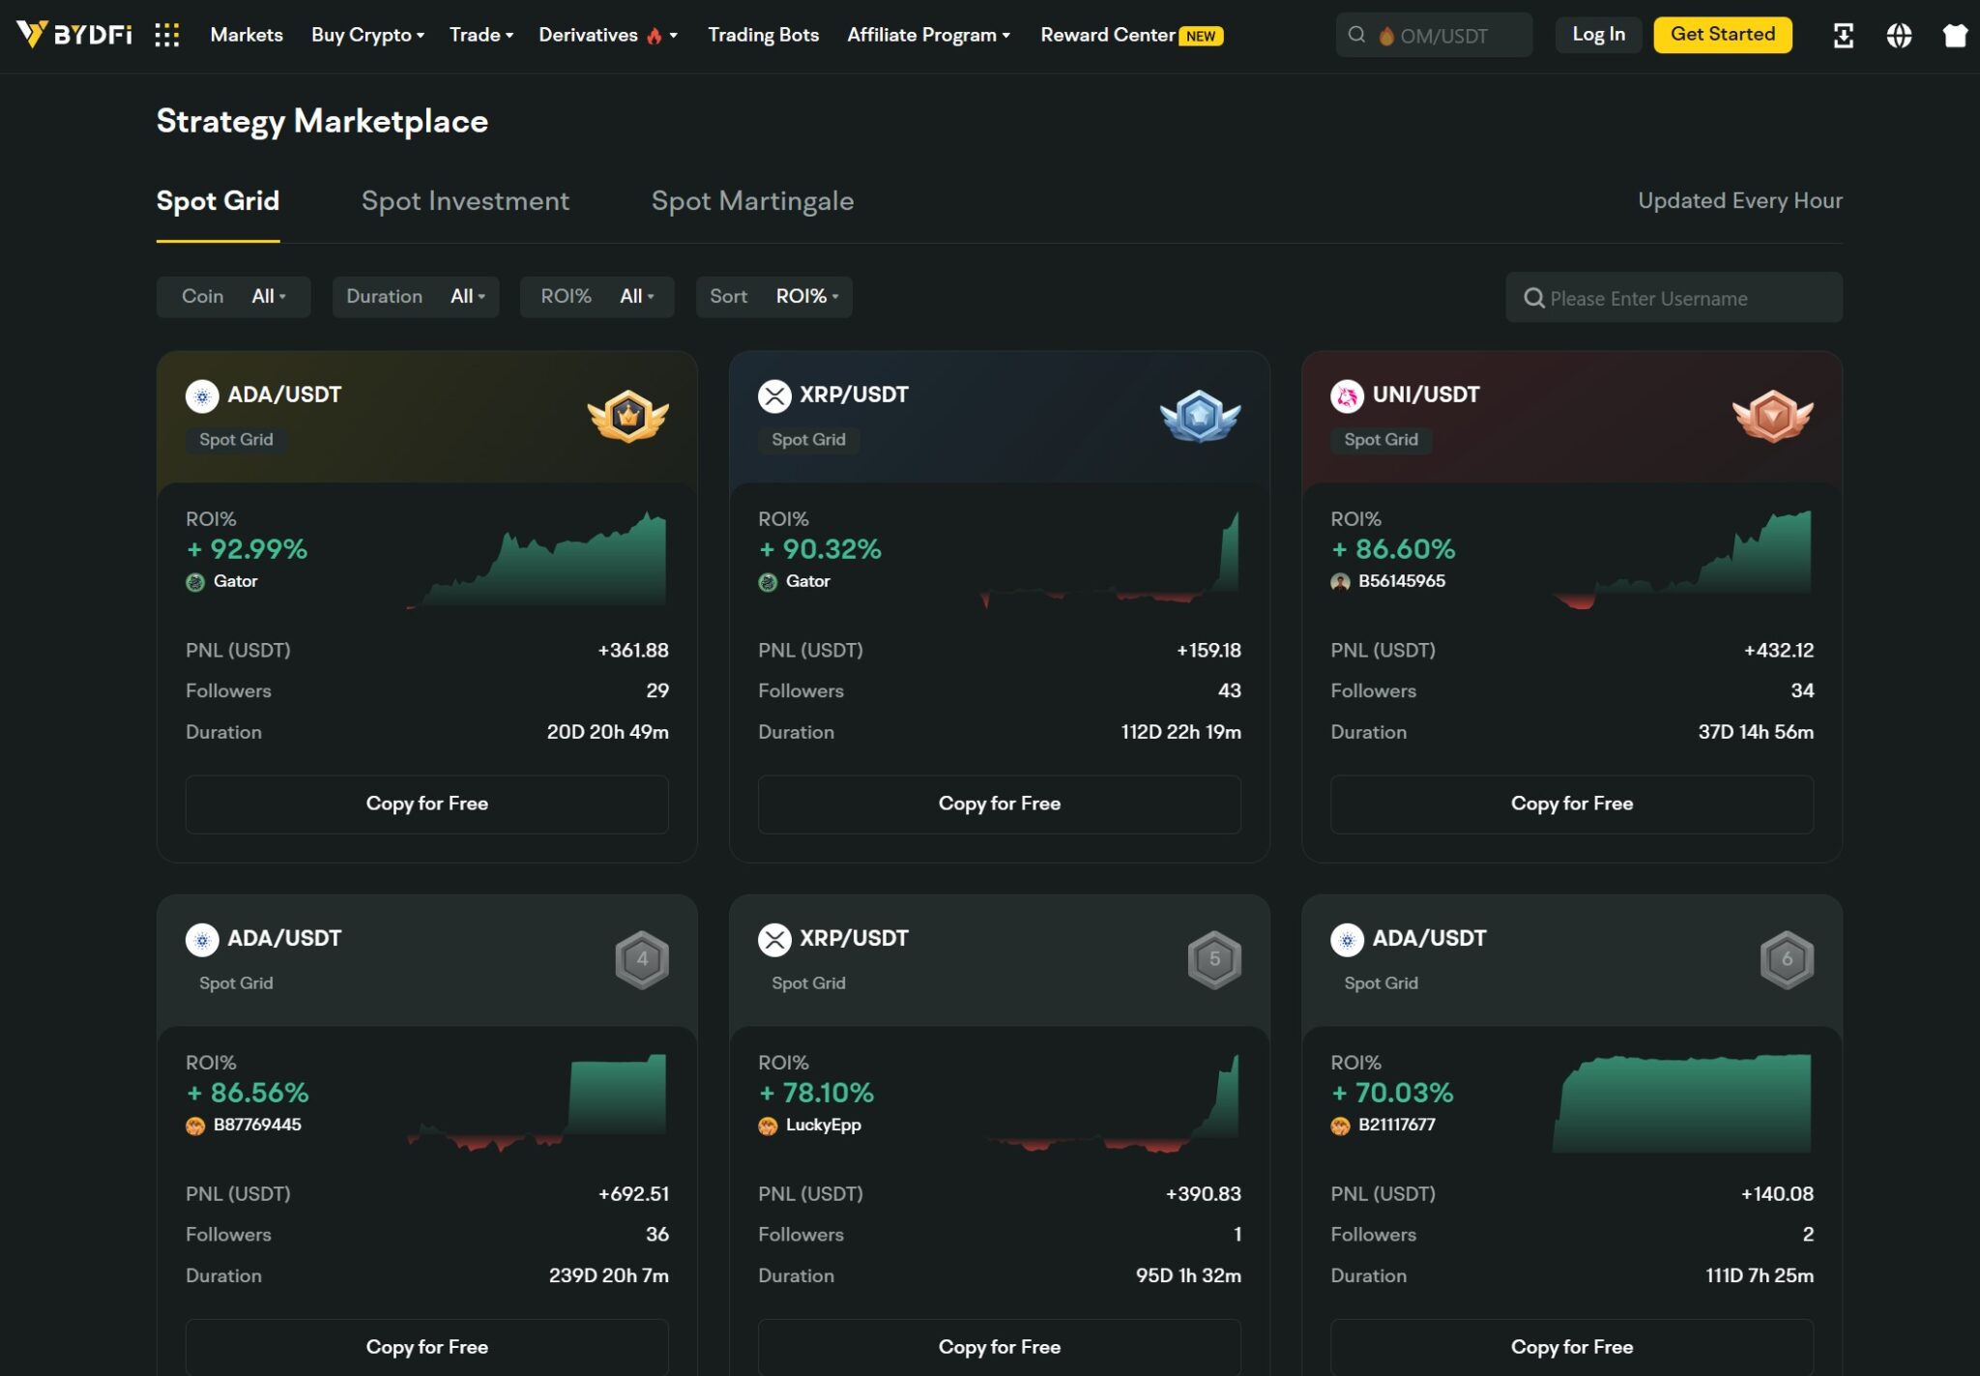Click the blue silver rank badge
Screen dimensions: 1980x1376
[x=1200, y=417]
